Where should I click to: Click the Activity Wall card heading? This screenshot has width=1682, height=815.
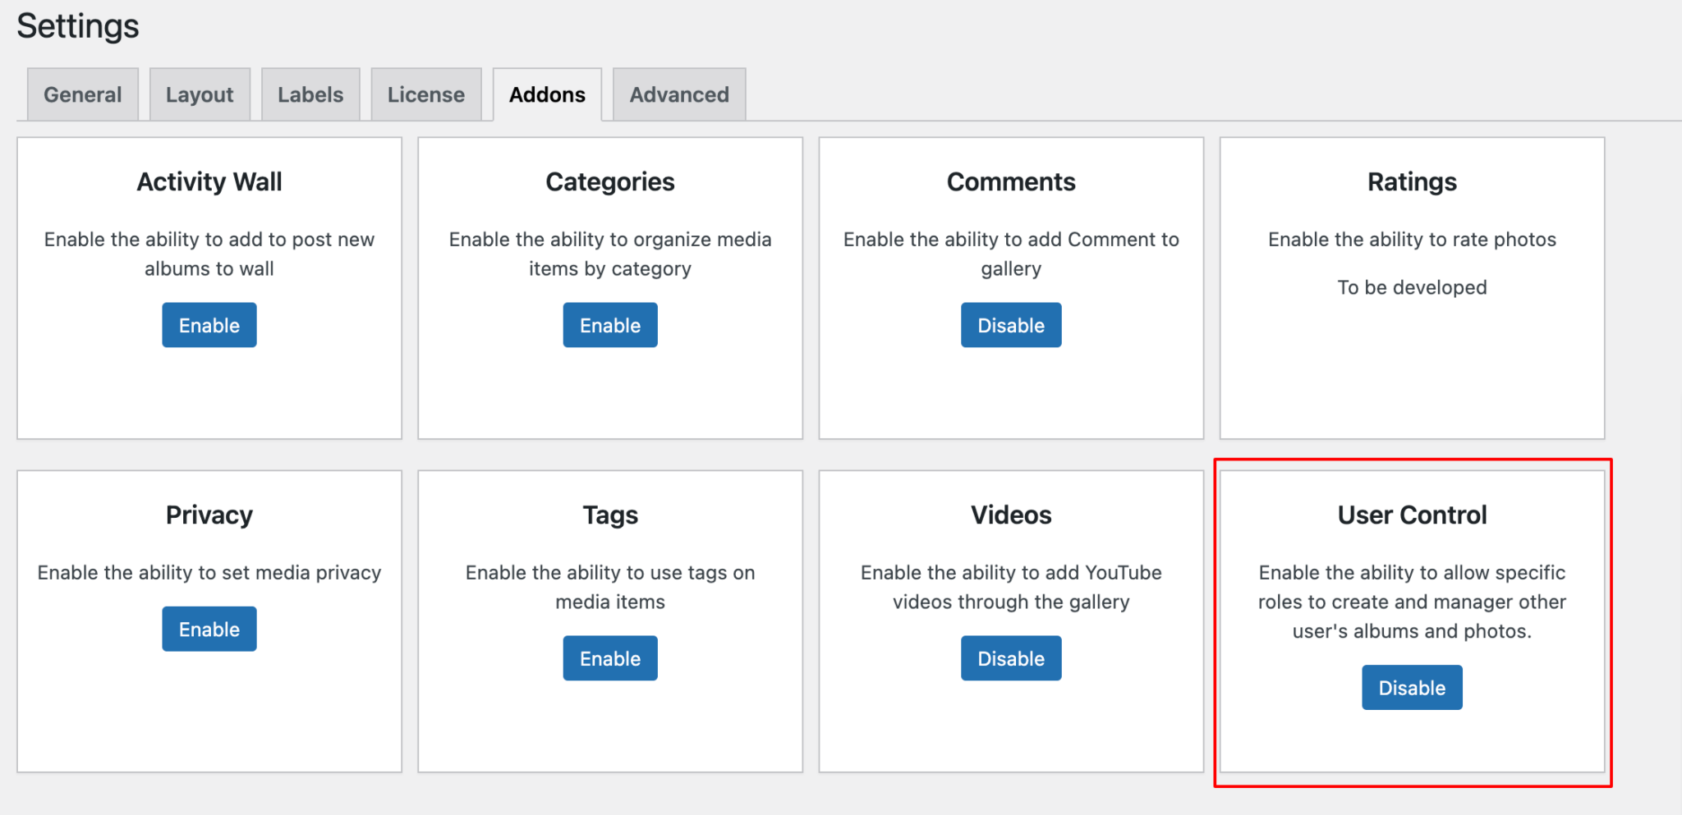[x=209, y=181]
